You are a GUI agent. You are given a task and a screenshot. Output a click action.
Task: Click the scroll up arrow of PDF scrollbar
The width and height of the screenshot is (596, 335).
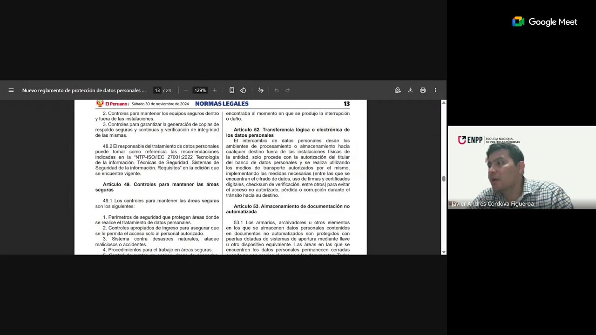point(444,102)
